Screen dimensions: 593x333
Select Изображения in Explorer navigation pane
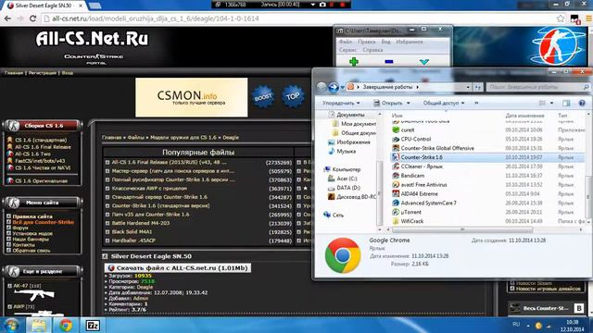(353, 142)
